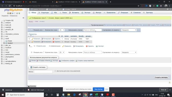Click the red Delete icon in Adoraz row

click(x=53, y=39)
